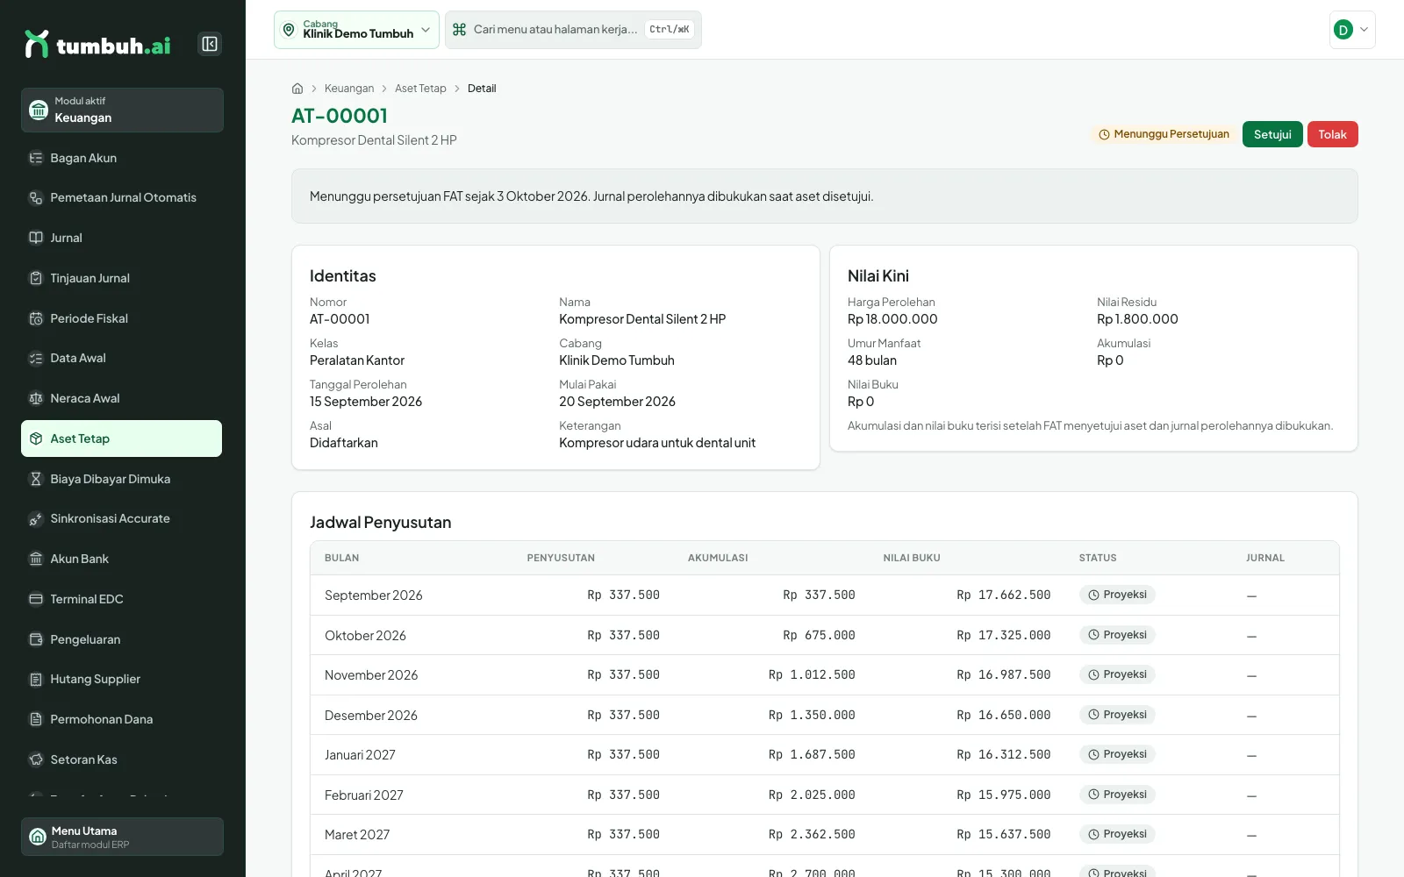This screenshot has height=877, width=1404.
Task: Open the Modul aktif Keuangan switcher
Action: (x=122, y=110)
